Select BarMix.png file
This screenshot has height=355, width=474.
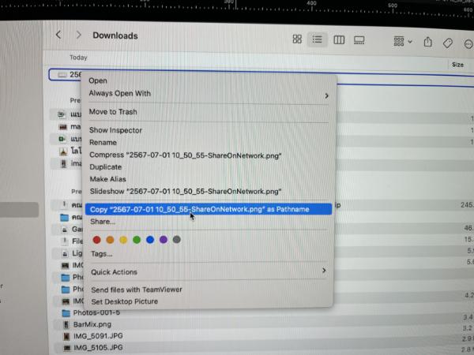point(92,324)
